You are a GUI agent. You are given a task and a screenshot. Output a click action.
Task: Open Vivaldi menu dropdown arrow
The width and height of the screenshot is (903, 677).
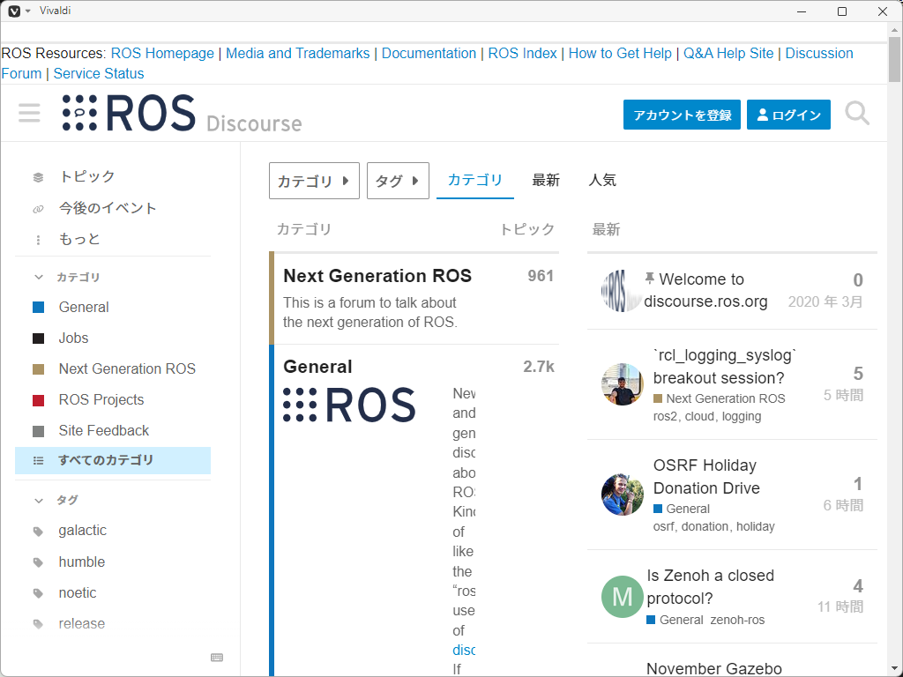pyautogui.click(x=27, y=11)
